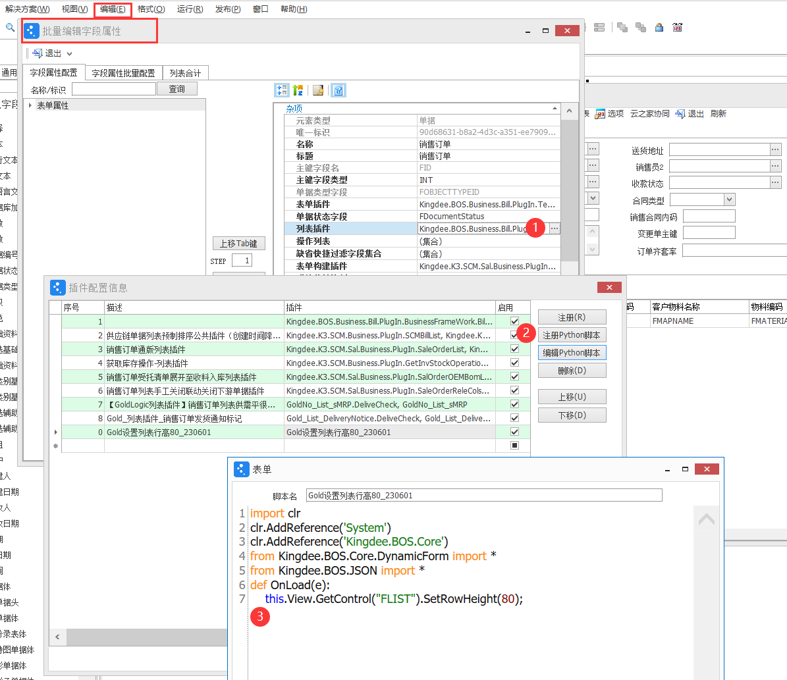787x680 pixels.
Task: Open the 运行(R) menu
Action: pyautogui.click(x=190, y=9)
